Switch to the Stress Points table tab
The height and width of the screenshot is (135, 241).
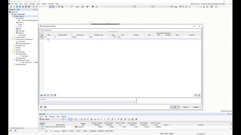coord(109,131)
